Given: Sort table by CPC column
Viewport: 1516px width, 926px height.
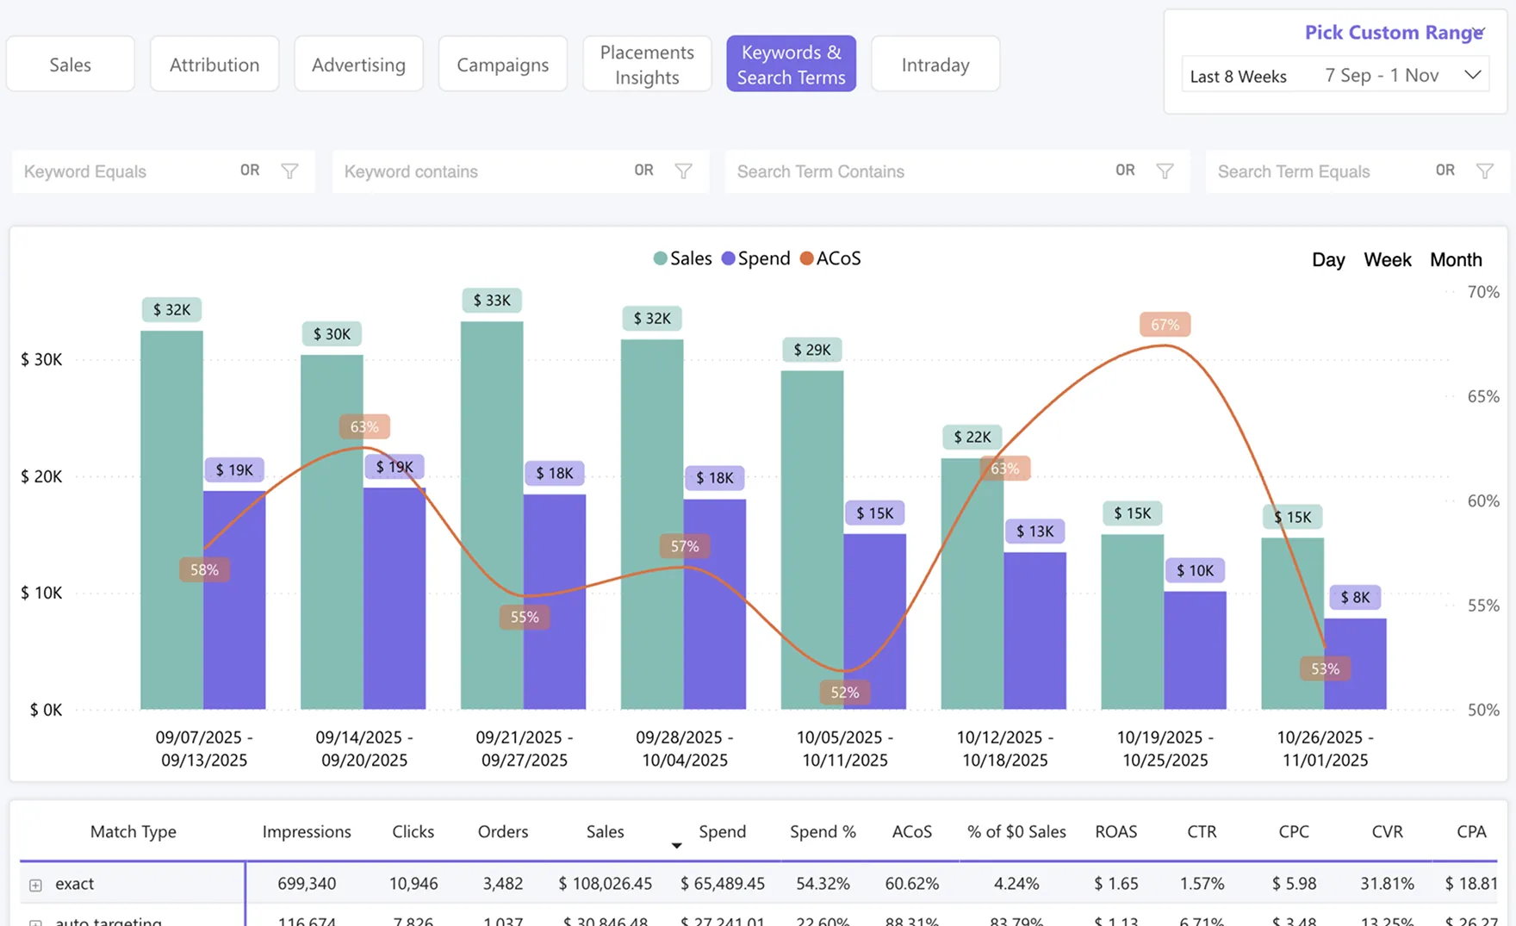Looking at the screenshot, I should [1294, 832].
